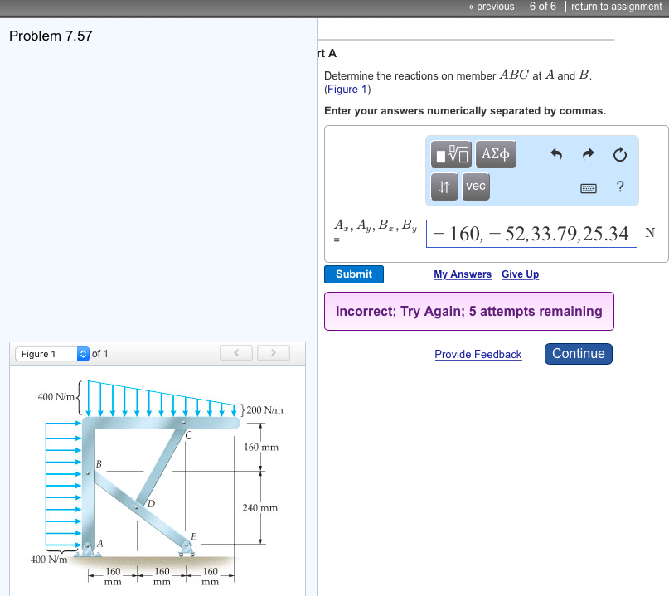Image resolution: width=669 pixels, height=596 pixels.
Task: Click the redo arrow in the answer toolbar
Action: pos(588,154)
